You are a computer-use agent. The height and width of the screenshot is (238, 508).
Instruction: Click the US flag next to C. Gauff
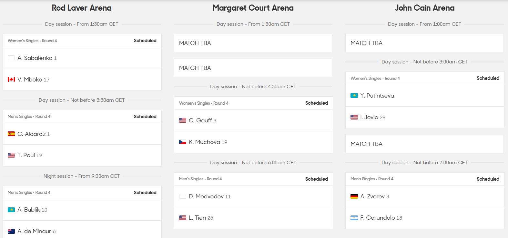[x=182, y=120]
